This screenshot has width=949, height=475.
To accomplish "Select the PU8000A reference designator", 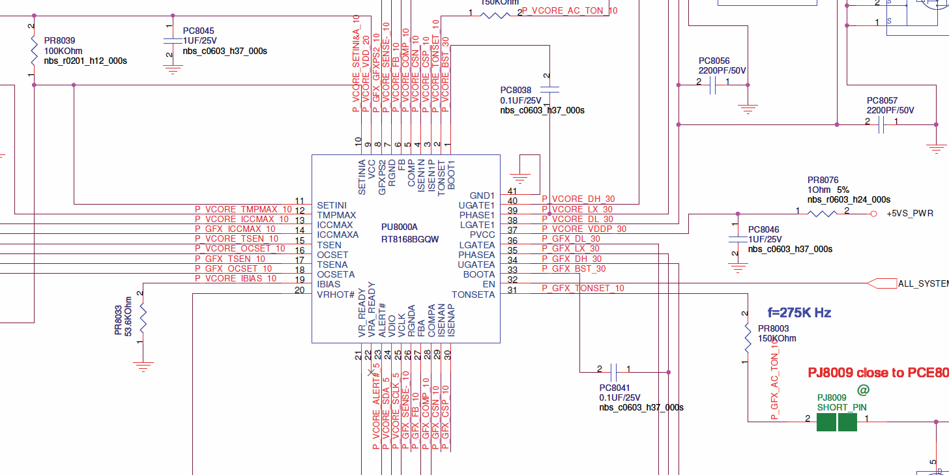I will click(400, 227).
